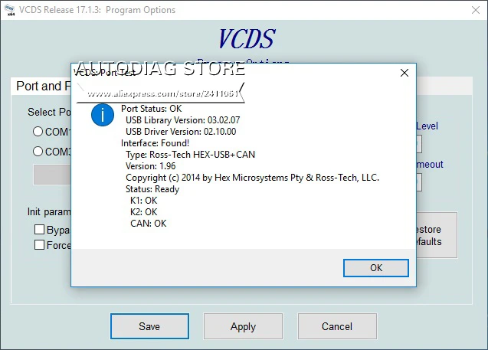
Task: Select the COM3 radio button
Action: [x=38, y=152]
